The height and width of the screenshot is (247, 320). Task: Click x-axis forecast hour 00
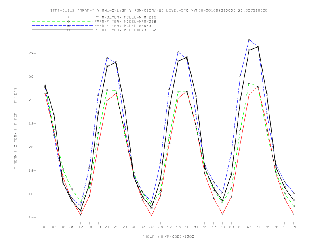click(45, 227)
